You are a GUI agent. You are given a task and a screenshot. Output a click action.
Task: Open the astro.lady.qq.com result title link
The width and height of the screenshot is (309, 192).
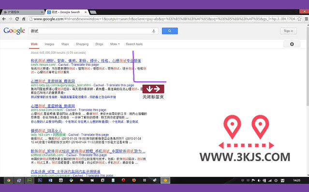click(53, 81)
